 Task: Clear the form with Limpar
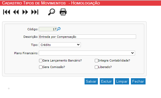[x=122, y=81]
